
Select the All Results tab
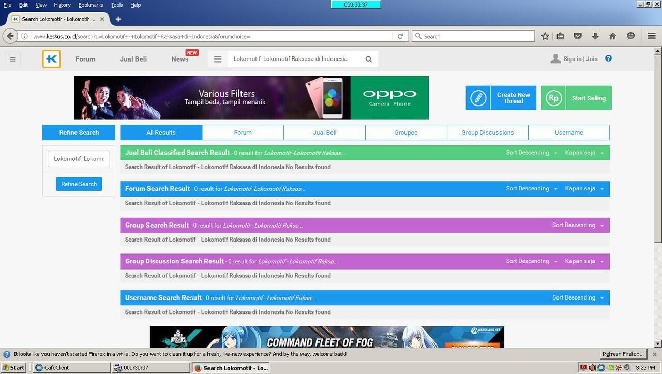[x=161, y=132]
